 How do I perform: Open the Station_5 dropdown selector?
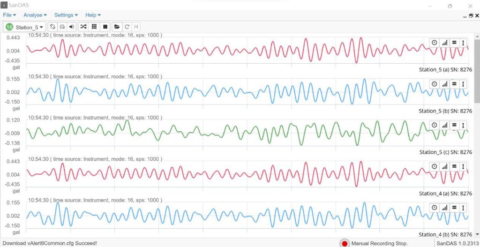[25, 27]
